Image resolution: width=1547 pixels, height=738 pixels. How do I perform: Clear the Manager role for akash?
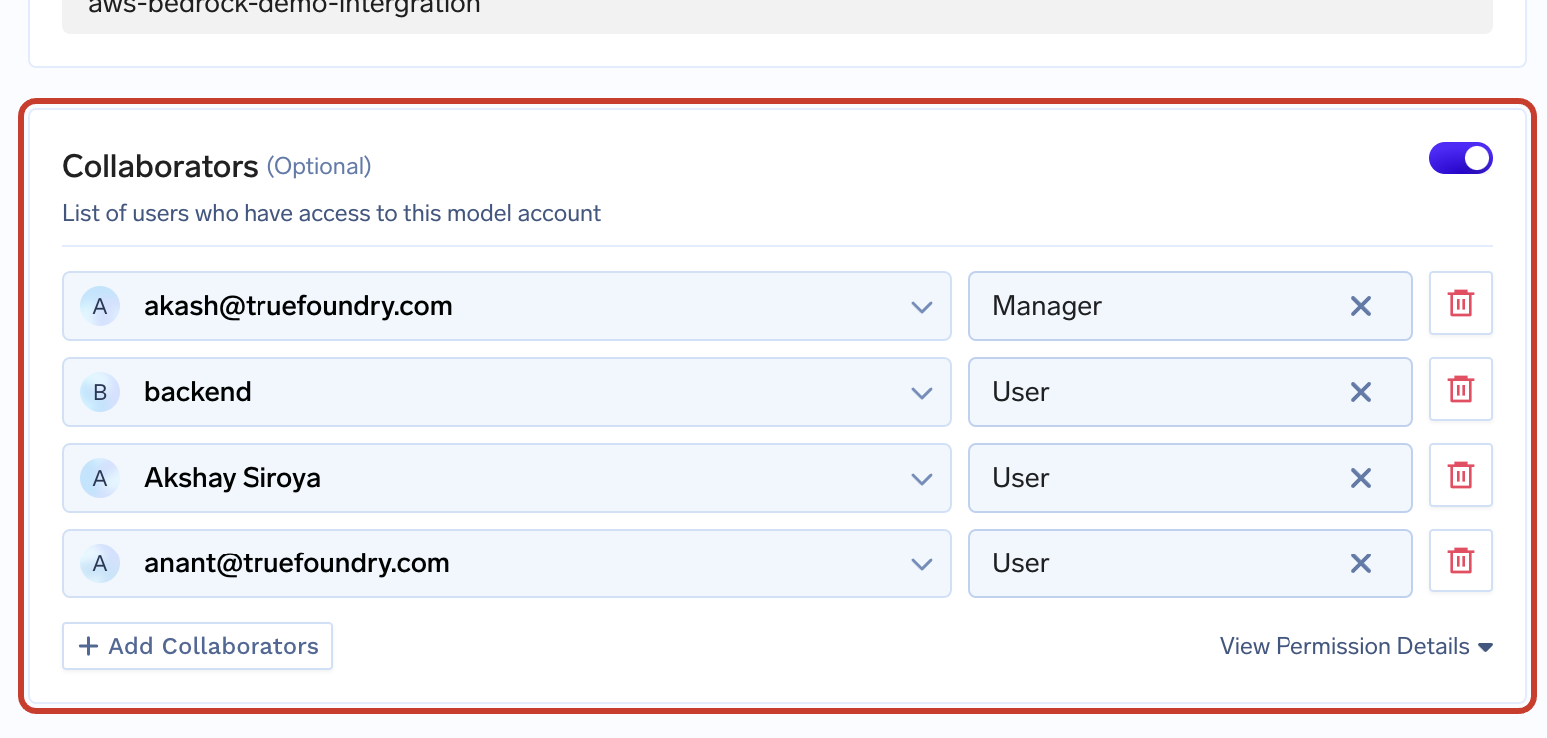[x=1360, y=306]
